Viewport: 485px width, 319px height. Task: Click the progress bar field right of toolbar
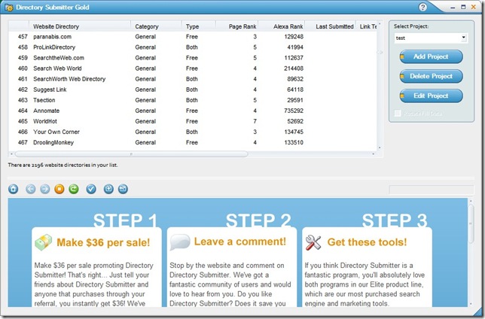pos(432,190)
